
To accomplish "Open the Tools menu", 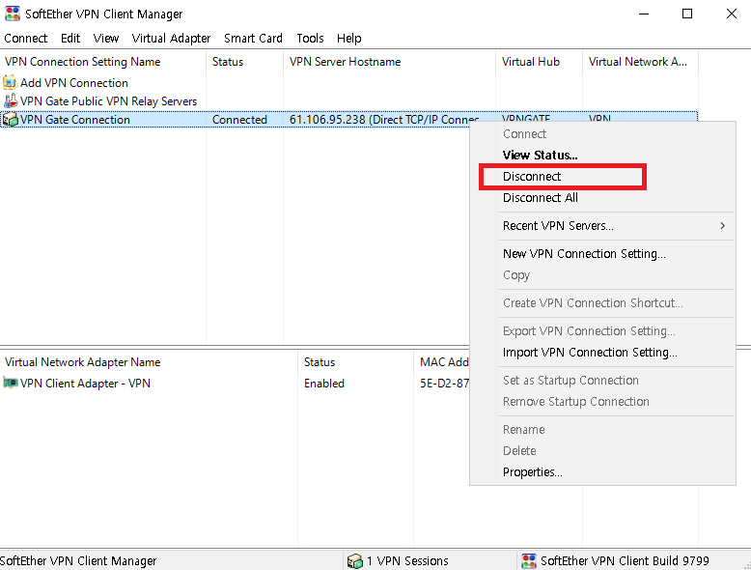I will click(311, 39).
